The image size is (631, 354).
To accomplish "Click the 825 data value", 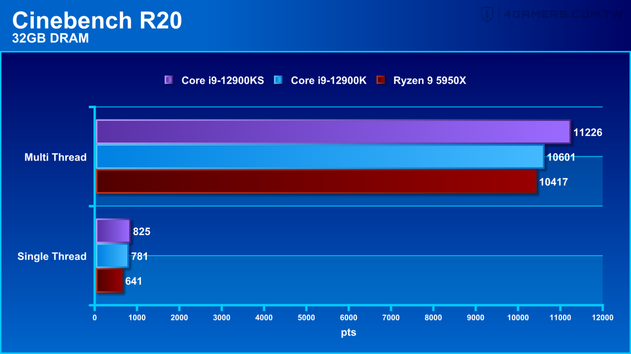I will pyautogui.click(x=141, y=232).
